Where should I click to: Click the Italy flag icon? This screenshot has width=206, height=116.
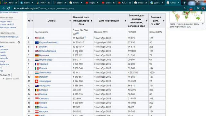pos(37,68)
